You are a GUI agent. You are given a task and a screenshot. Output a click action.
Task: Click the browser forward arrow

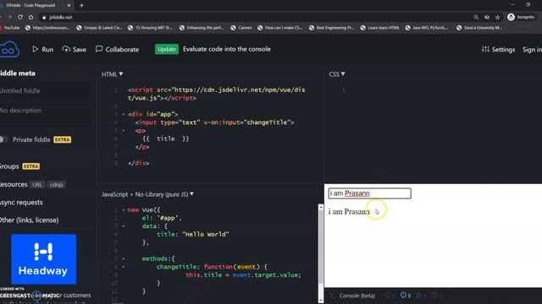coord(9,17)
